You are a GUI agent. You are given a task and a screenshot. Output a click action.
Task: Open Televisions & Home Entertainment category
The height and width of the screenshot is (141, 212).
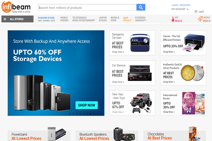pos(84,19)
